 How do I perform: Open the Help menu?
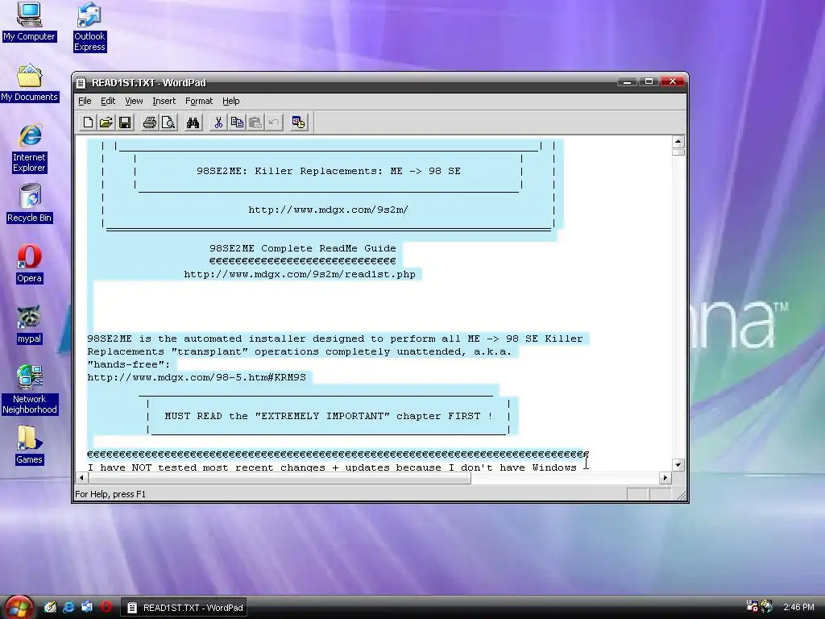point(230,101)
